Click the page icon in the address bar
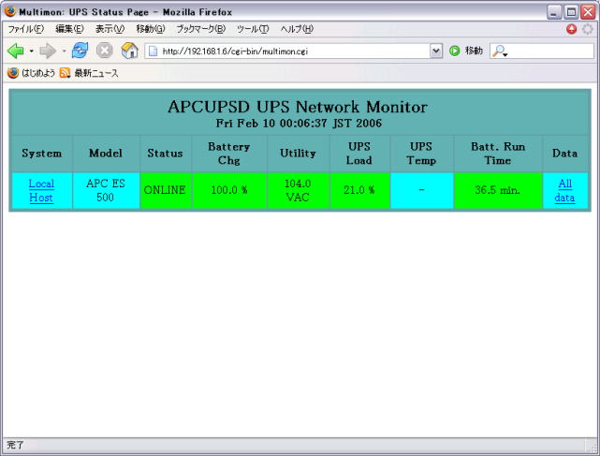This screenshot has width=600, height=456. tap(154, 51)
